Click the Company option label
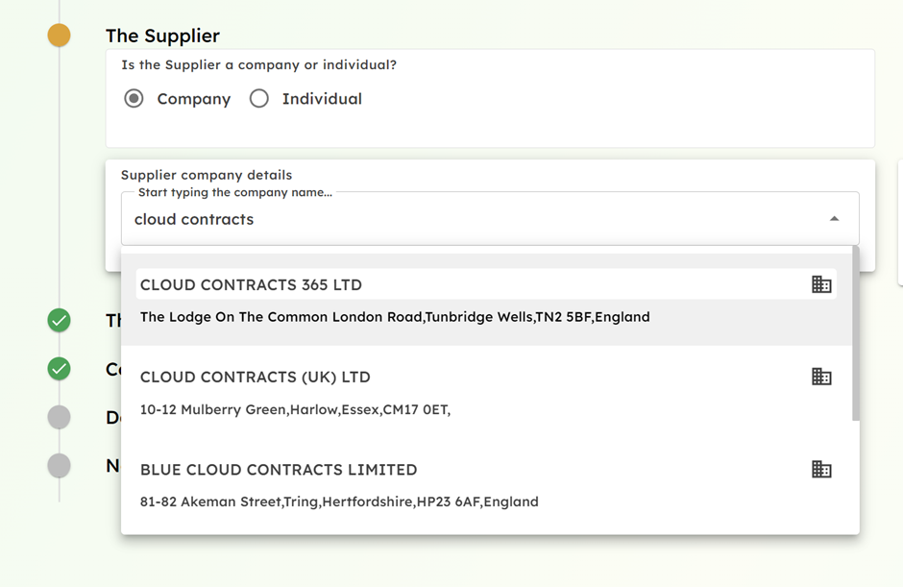Viewport: 903px width, 587px height. pos(193,99)
